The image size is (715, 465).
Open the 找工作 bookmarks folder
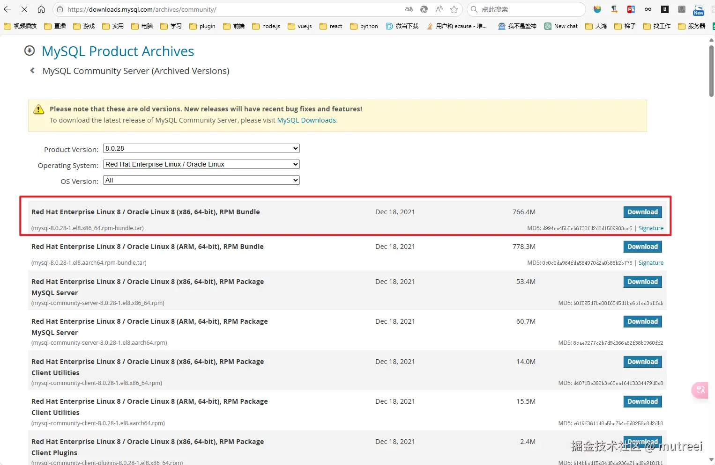657,26
